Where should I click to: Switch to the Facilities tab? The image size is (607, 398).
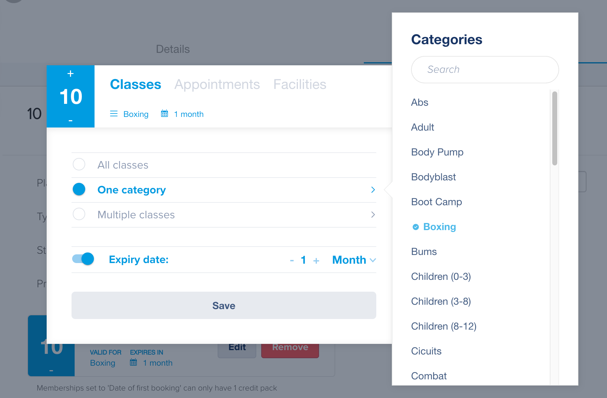pos(300,84)
